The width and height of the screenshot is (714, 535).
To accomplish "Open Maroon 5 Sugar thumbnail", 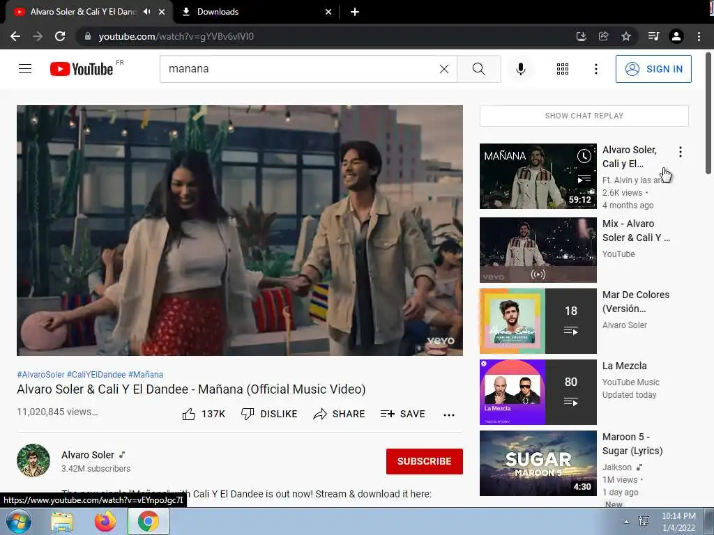I will [x=538, y=463].
